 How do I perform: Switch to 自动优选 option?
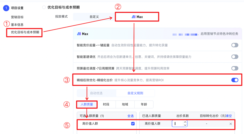pos(96,93)
